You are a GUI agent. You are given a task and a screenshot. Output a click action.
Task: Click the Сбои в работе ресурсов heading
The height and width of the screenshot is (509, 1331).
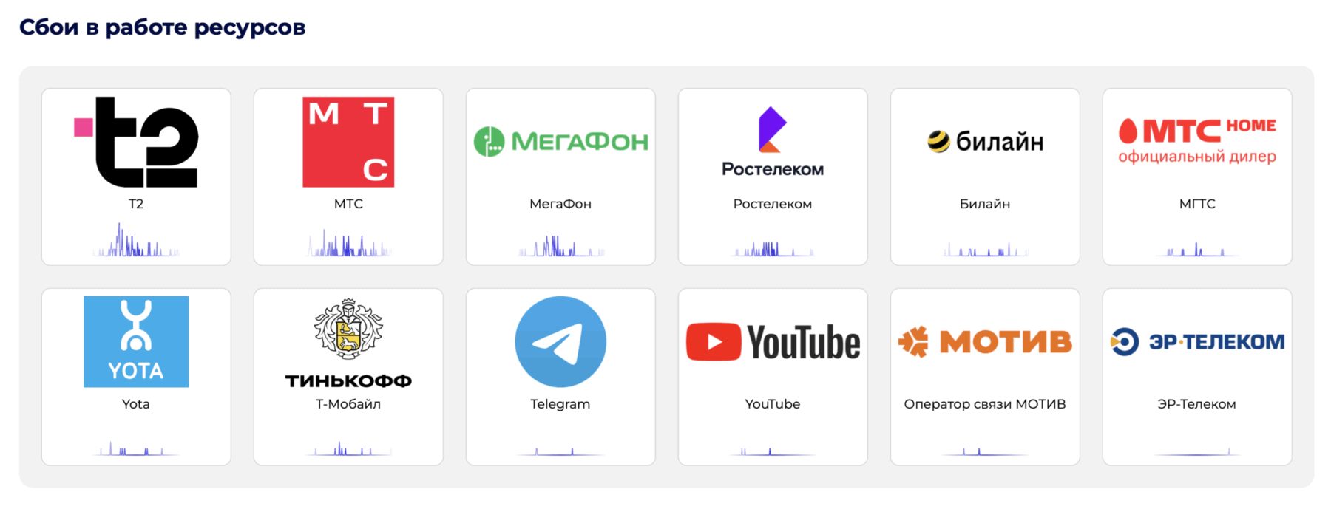(162, 27)
